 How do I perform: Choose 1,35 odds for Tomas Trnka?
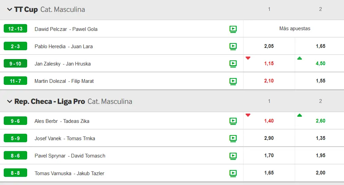pos(320,138)
